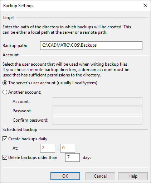Click the backup hour field showing 2

[x=48, y=148]
